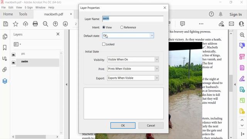Viewport: 247px width, 139px height.
Task: Collapse the right tools pane arrow
Action: (235, 85)
